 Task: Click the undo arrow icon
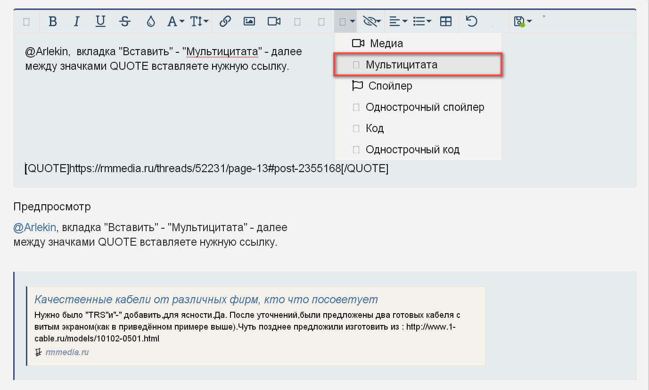coord(471,21)
